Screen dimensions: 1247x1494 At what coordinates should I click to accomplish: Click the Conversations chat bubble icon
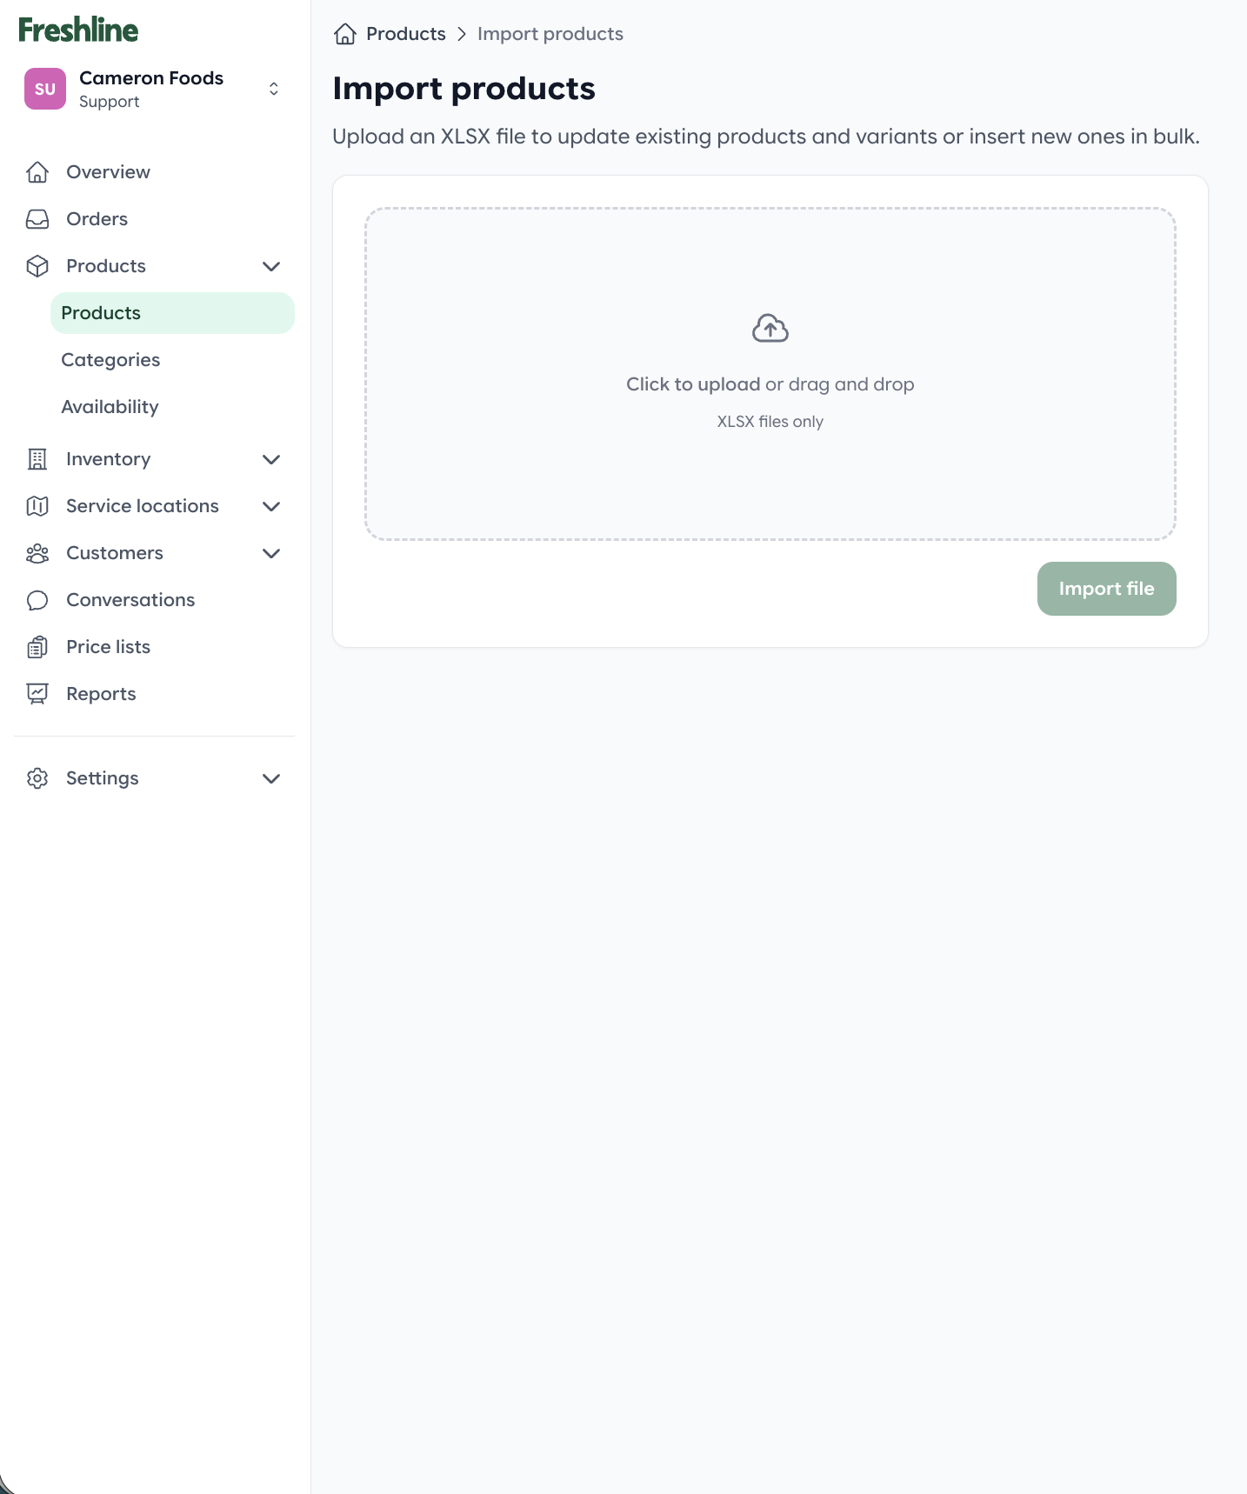click(37, 600)
